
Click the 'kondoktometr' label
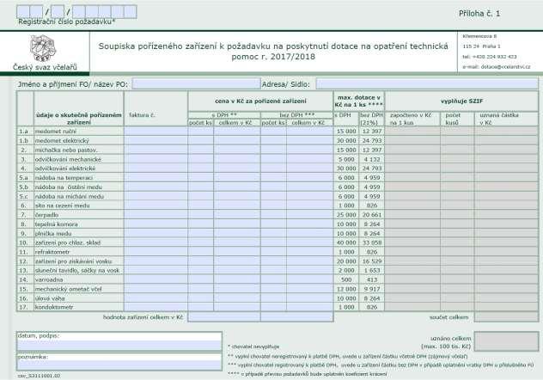(x=54, y=307)
